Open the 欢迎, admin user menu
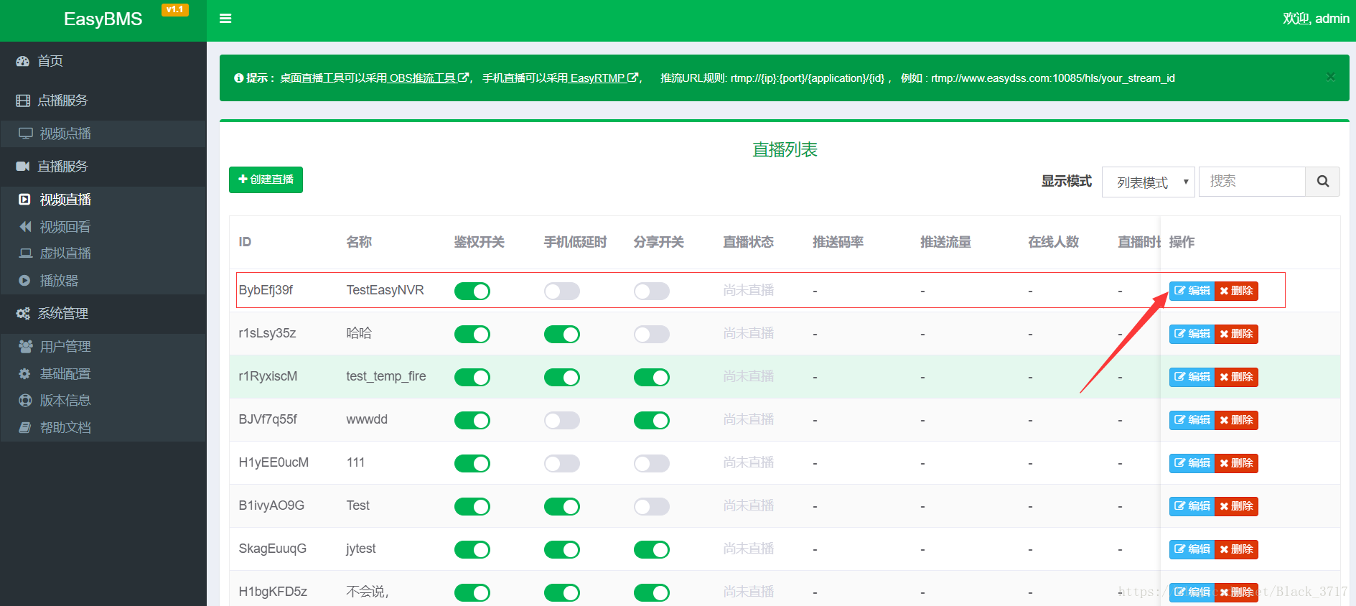 pyautogui.click(x=1316, y=19)
